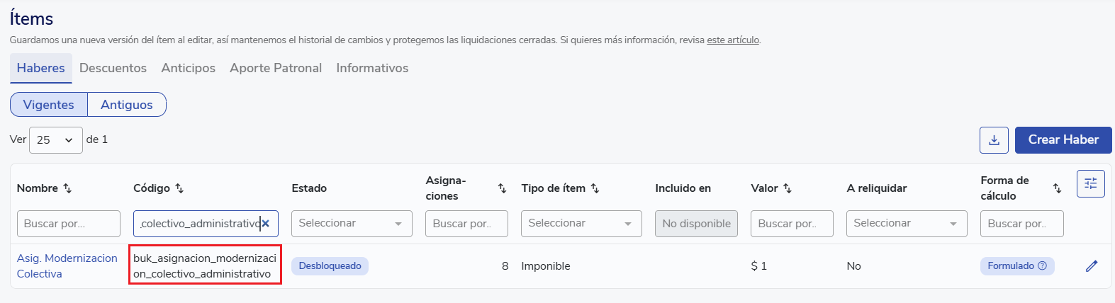Image resolution: width=1115 pixels, height=303 pixels.
Task: Sort by Nombre column arrows
Action: (x=67, y=188)
